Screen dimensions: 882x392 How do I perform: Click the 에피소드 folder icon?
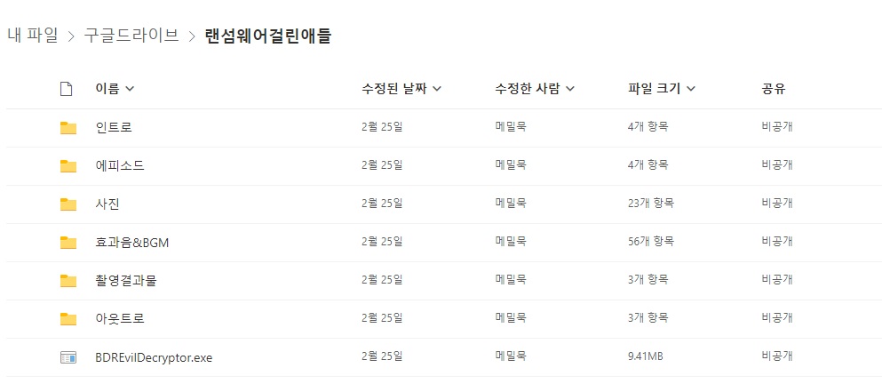click(x=68, y=166)
